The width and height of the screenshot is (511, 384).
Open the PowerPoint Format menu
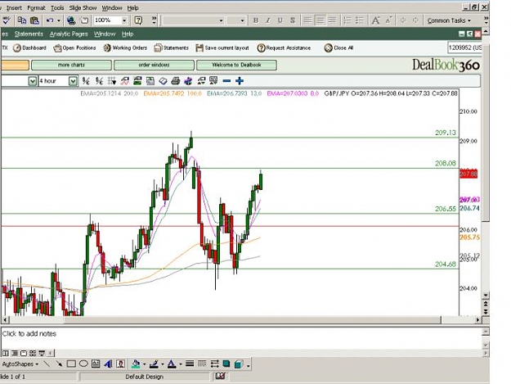(36, 8)
